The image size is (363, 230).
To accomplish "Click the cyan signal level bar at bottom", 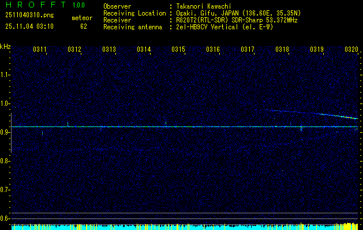I will tap(173, 228).
